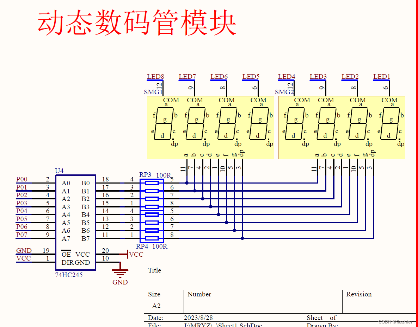Select the LED1 net label
This screenshot has height=327, width=418.
381,77
